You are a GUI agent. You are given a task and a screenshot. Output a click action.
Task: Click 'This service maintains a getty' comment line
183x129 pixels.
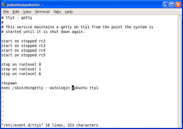pos(77,27)
